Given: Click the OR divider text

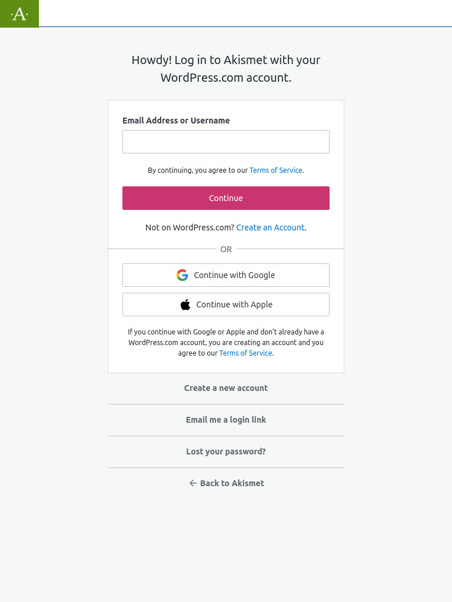Looking at the screenshot, I should click(x=226, y=249).
